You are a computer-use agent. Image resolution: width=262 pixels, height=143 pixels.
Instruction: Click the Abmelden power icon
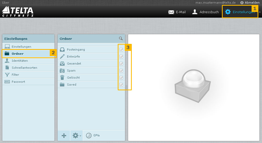242,3
